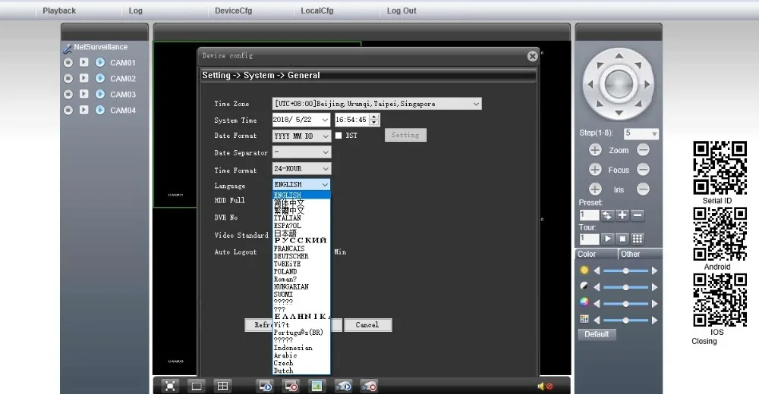The height and width of the screenshot is (394, 759).
Task: Open the LocalCfg menu
Action: click(317, 11)
